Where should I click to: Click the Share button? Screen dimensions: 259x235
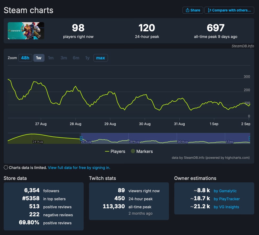click(193, 10)
